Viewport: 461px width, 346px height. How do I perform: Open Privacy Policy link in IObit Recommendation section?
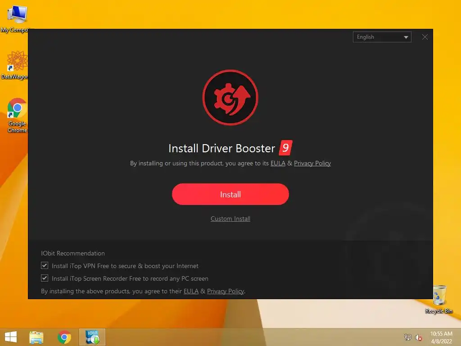tap(226, 291)
